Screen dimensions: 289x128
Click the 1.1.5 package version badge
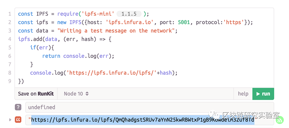coord(129,14)
